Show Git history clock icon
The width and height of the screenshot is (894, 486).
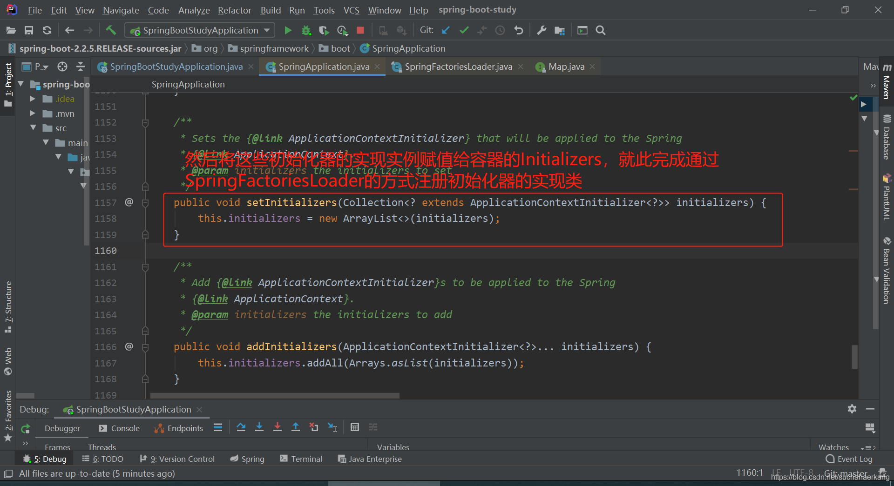pos(500,30)
